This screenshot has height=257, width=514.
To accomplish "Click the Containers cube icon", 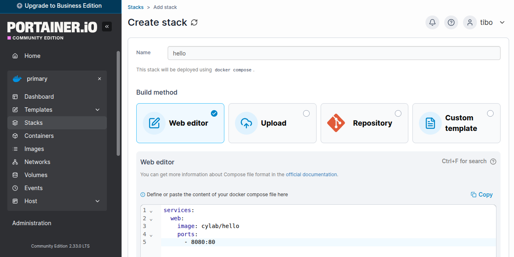I will [15, 136].
